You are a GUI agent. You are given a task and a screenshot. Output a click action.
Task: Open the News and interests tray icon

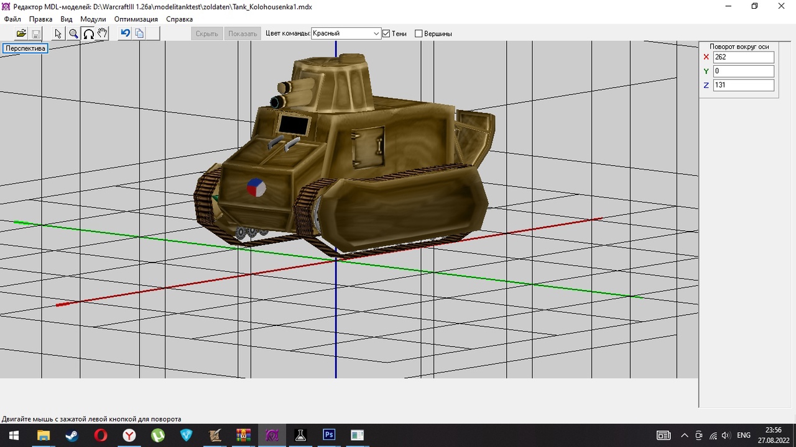tap(664, 435)
